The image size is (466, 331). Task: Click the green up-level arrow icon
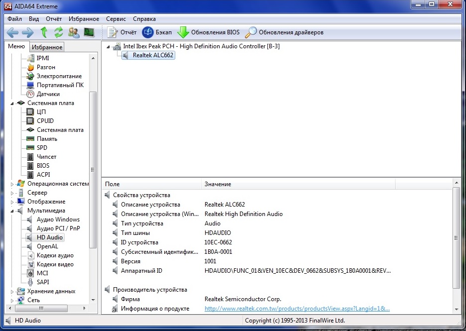tap(44, 33)
